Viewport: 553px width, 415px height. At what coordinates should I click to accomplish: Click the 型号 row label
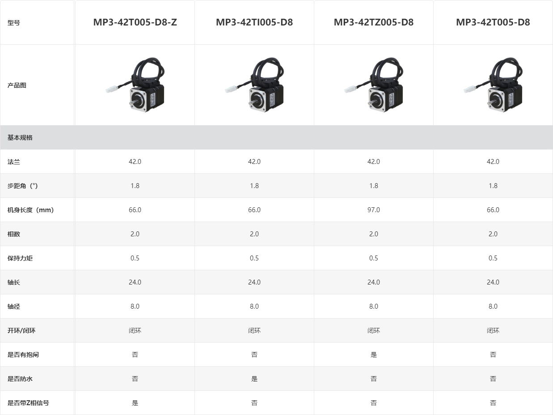(x=14, y=23)
